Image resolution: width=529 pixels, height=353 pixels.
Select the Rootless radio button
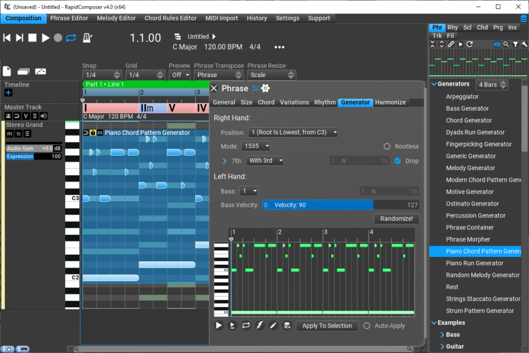386,146
